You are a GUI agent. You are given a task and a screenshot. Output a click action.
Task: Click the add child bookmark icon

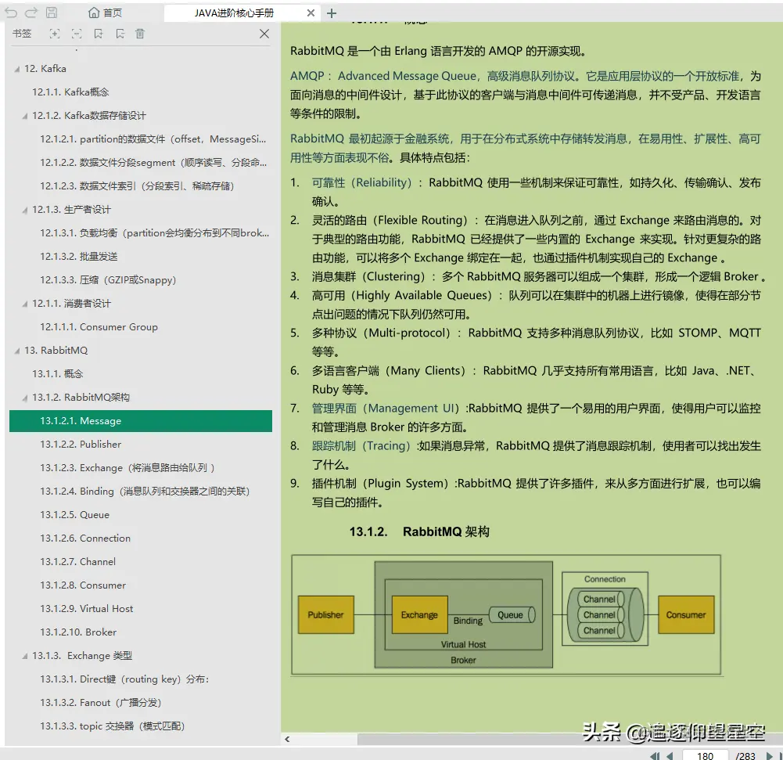(x=120, y=34)
